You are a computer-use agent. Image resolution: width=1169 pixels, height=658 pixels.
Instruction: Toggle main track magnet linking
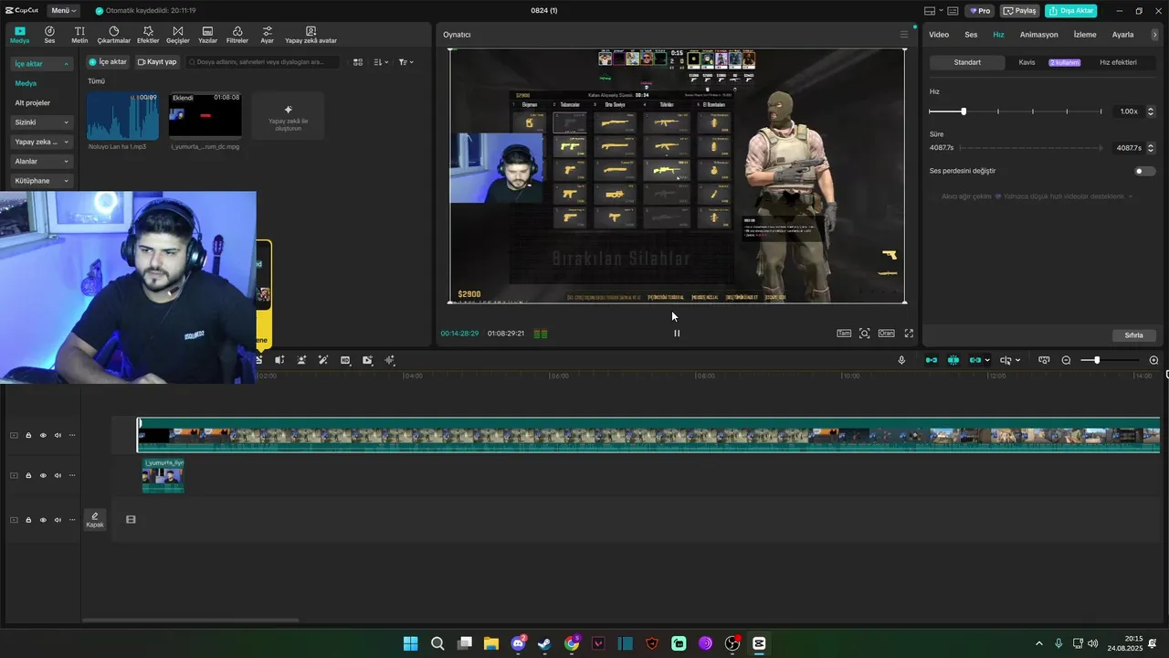pos(932,360)
